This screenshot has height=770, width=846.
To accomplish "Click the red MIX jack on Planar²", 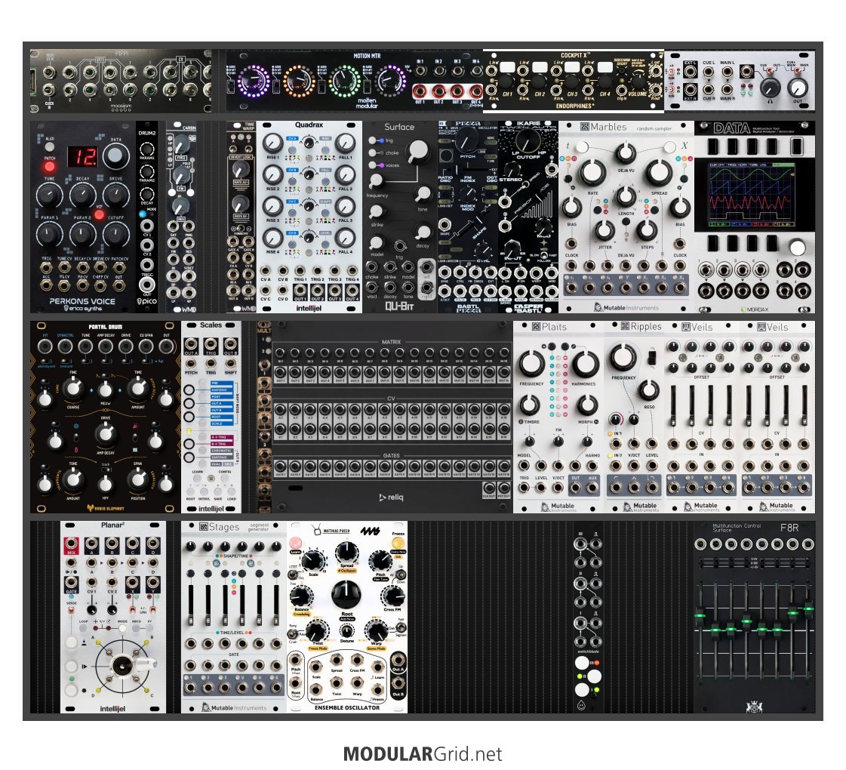I will (71, 544).
